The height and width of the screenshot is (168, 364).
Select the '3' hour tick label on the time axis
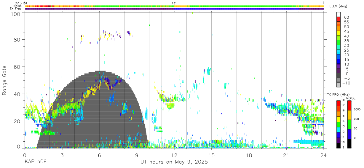point(62,155)
